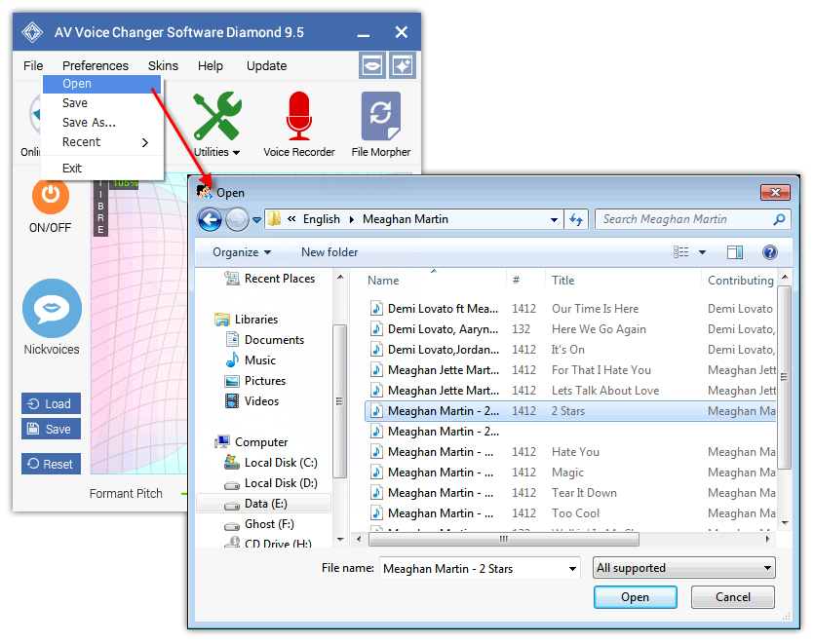Open the Skins menu

163,66
